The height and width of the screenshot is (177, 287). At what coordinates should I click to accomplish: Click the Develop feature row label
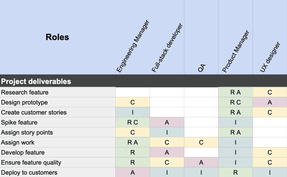tap(23, 153)
